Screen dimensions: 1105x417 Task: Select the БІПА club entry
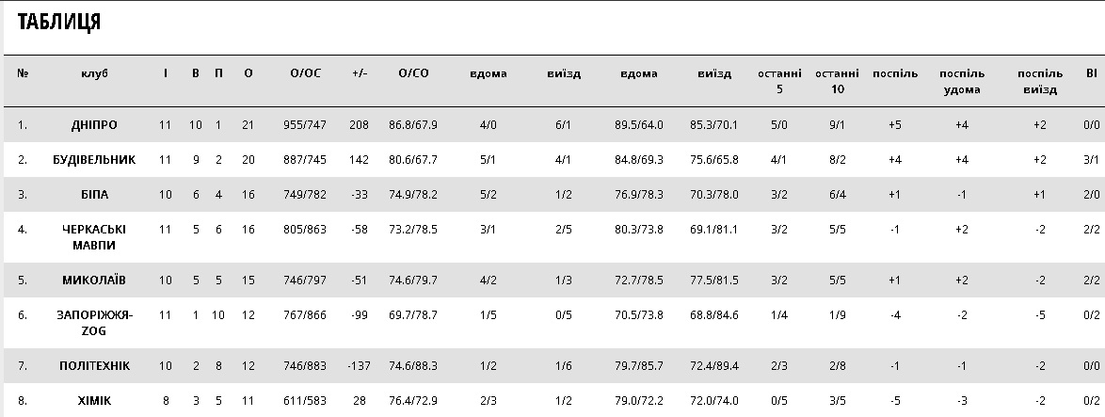tap(94, 195)
